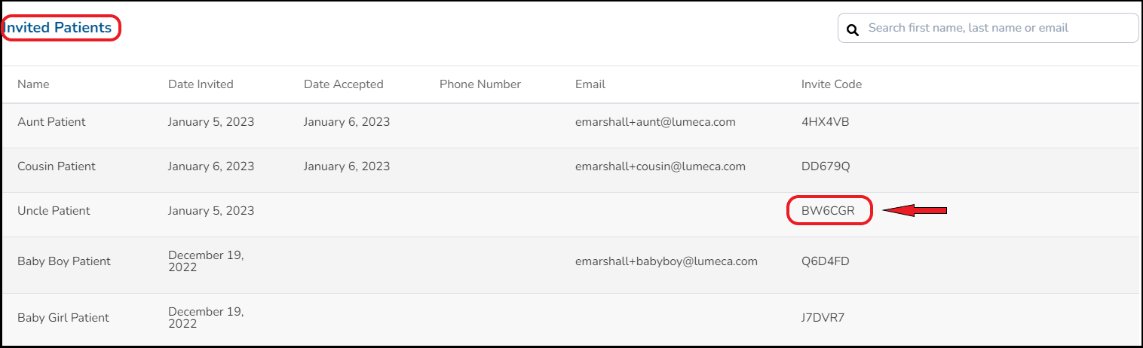
Task: Open the Baby Girl Patient entry
Action: (x=63, y=318)
